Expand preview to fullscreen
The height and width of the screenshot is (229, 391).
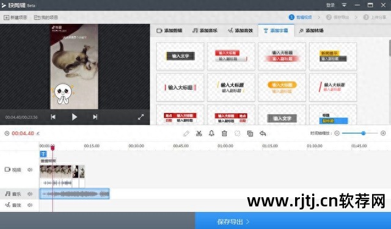coord(141,117)
